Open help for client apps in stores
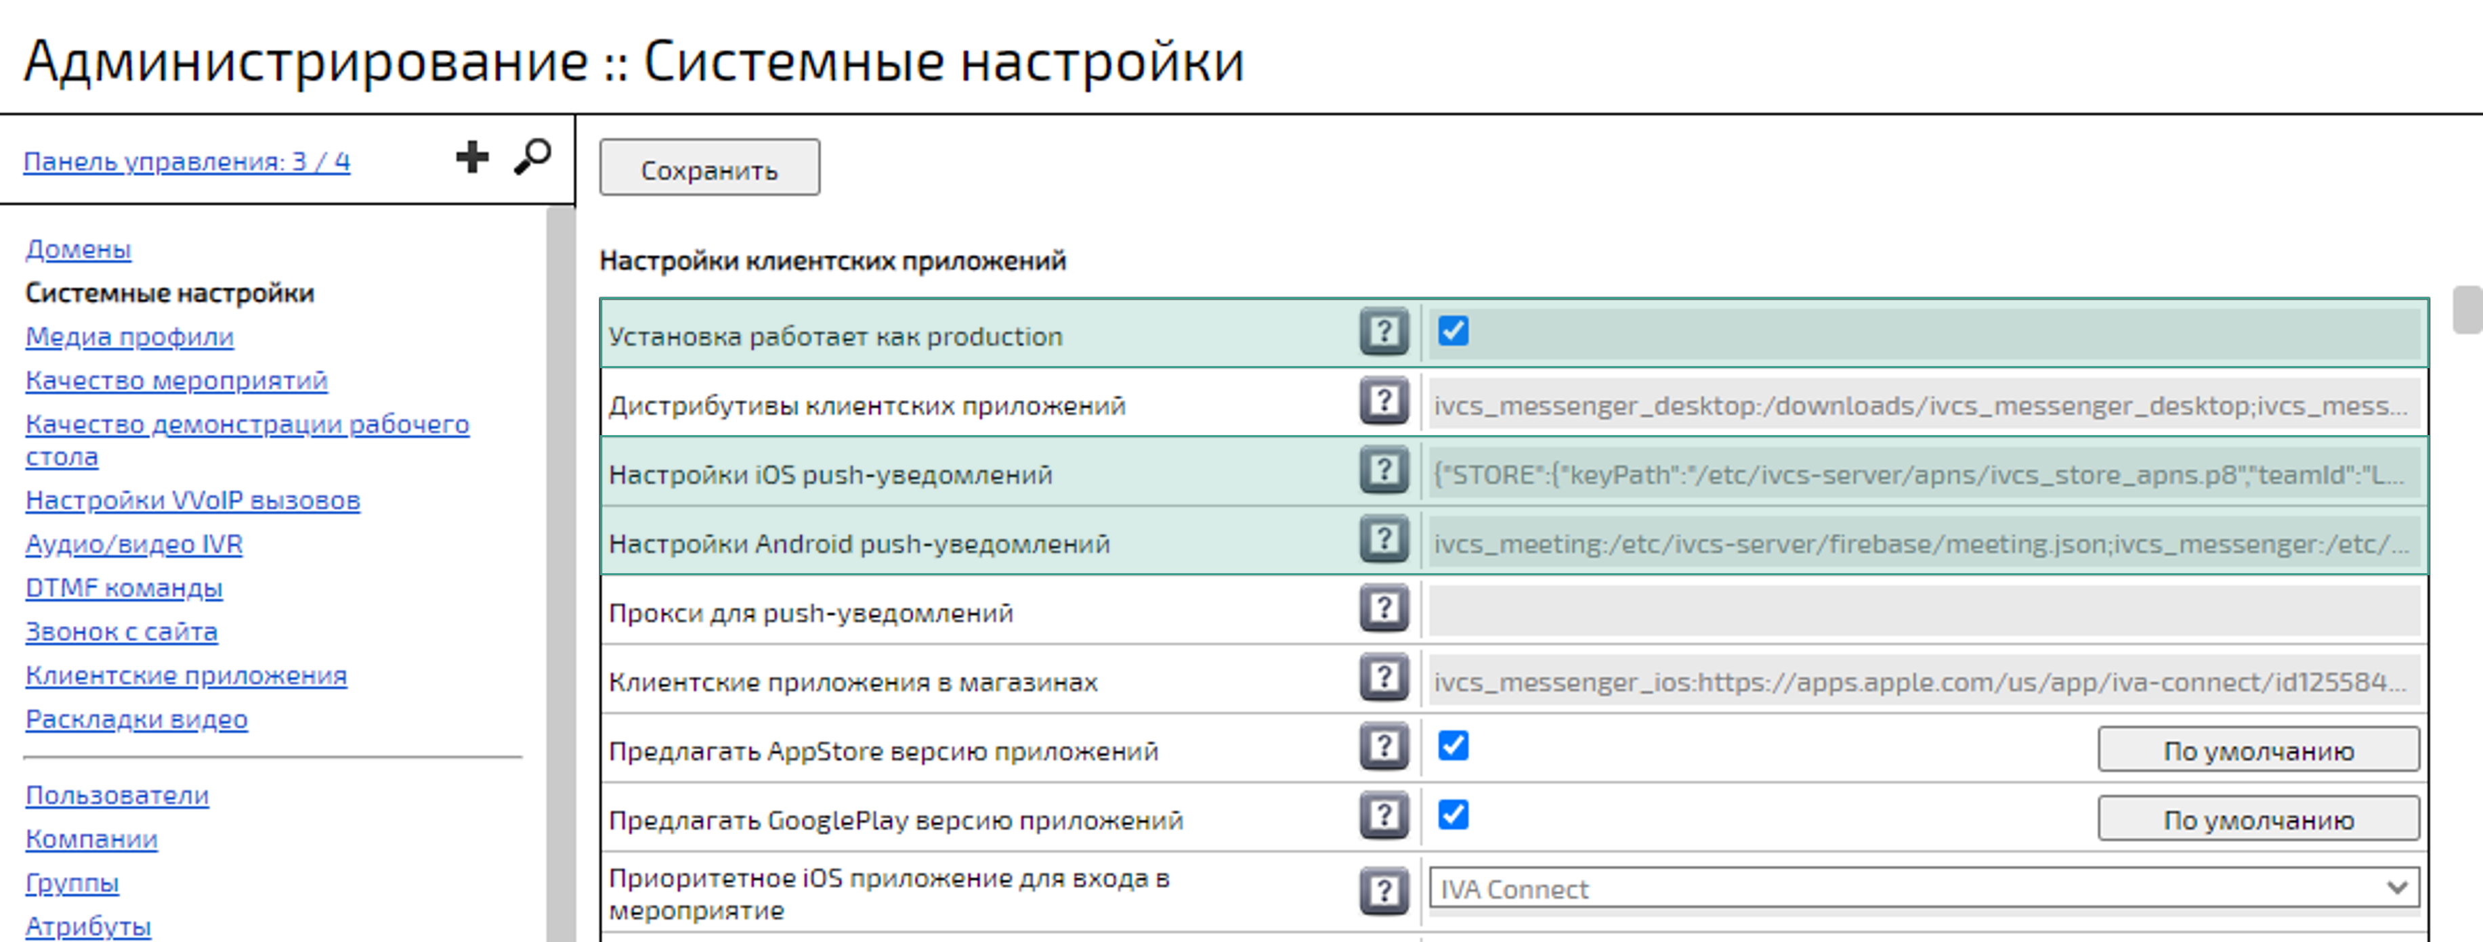This screenshot has height=942, width=2483. [1384, 678]
